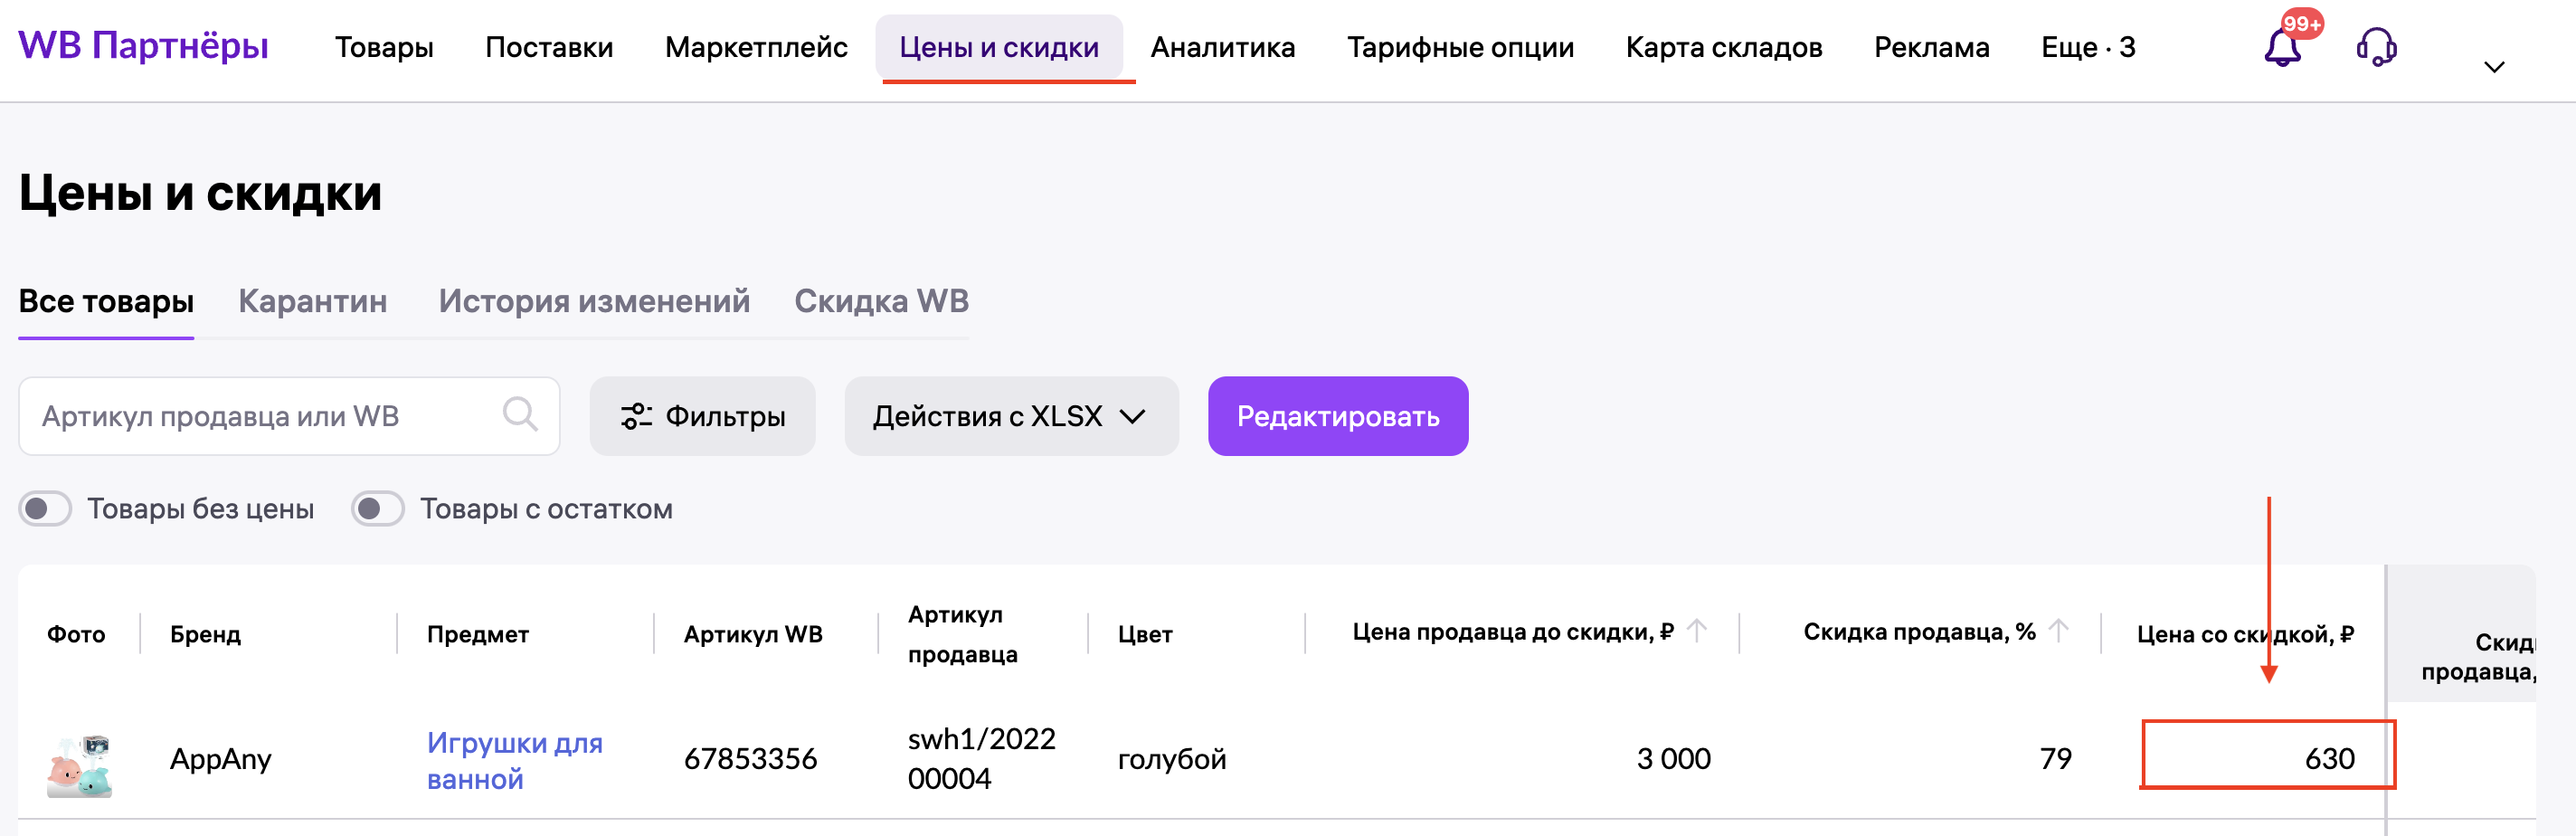The image size is (2576, 836).
Task: Open the Игрушки для ванной link
Action: [514, 760]
